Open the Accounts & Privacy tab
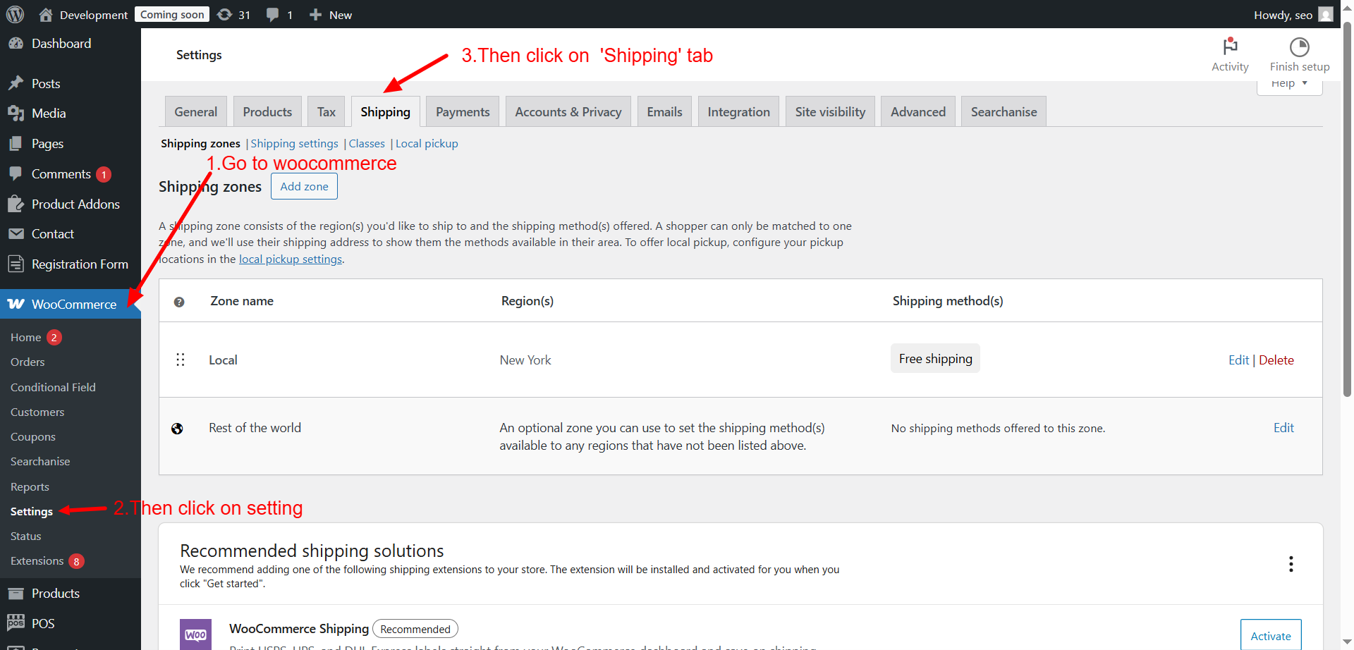The height and width of the screenshot is (650, 1354). click(x=568, y=111)
